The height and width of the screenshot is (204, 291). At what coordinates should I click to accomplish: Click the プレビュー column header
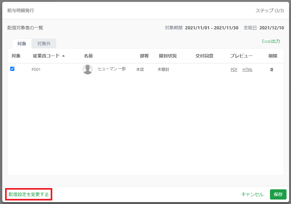(x=241, y=56)
